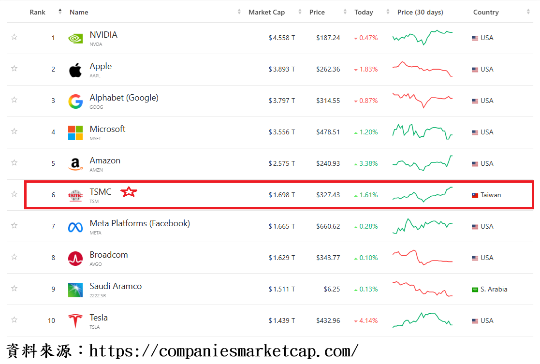
Task: Click the Apple logo icon
Action: point(75,70)
